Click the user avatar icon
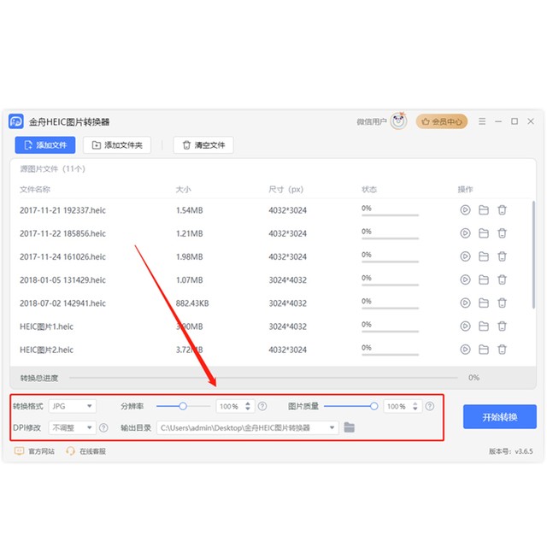The width and height of the screenshot is (547, 547). click(398, 121)
